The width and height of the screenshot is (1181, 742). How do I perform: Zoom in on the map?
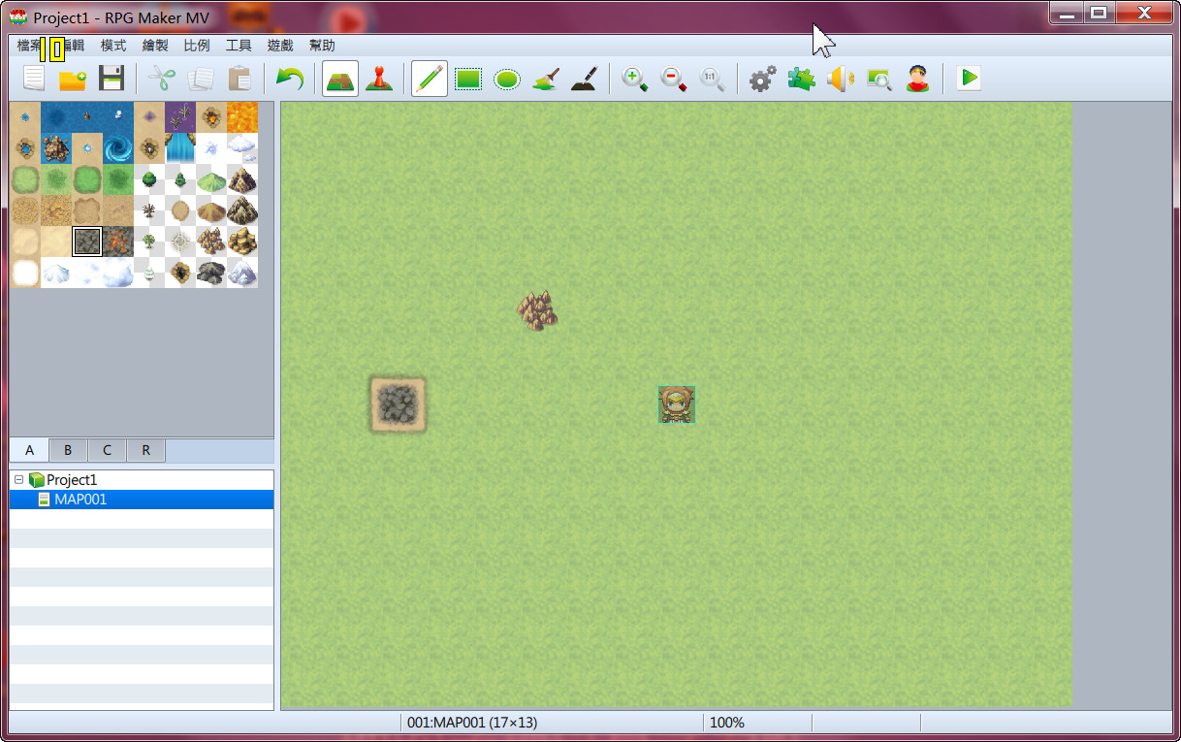pyautogui.click(x=635, y=79)
